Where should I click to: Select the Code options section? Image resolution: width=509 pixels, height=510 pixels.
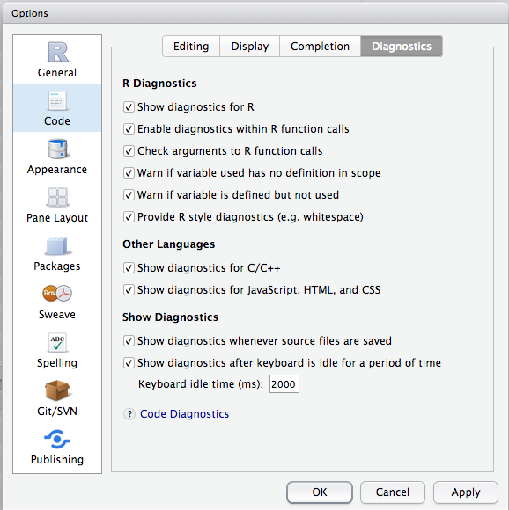[x=57, y=107]
